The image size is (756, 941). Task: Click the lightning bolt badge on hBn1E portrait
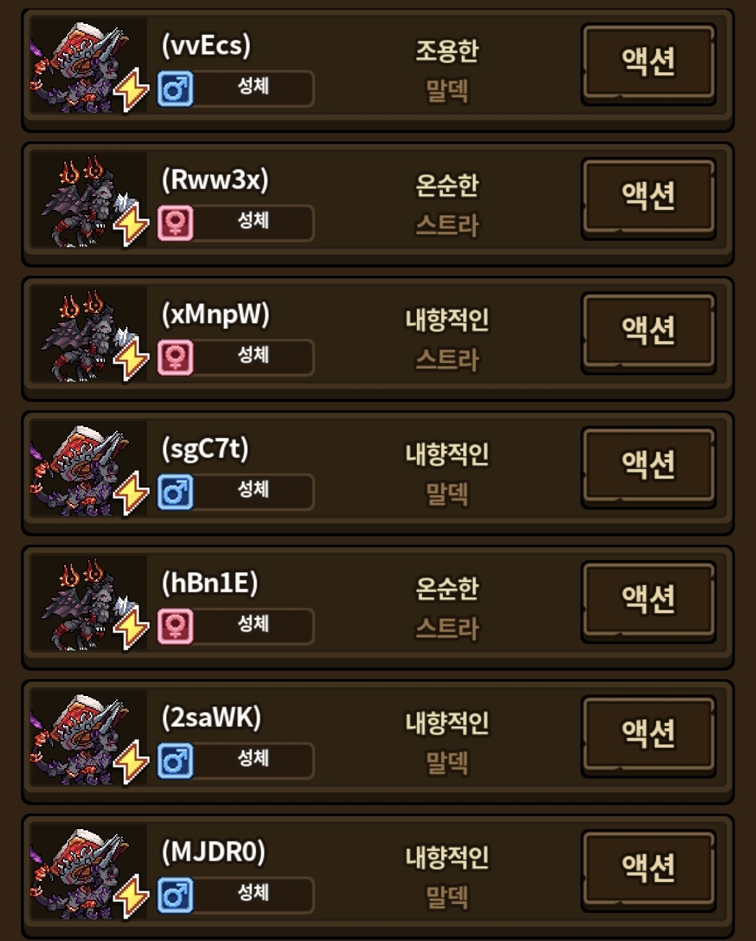132,628
